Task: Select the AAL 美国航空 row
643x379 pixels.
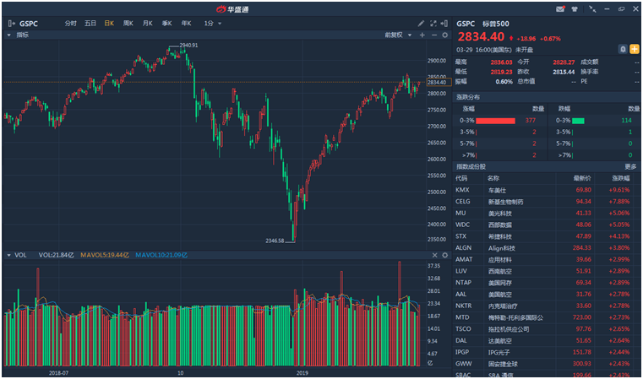Action: pos(545,295)
